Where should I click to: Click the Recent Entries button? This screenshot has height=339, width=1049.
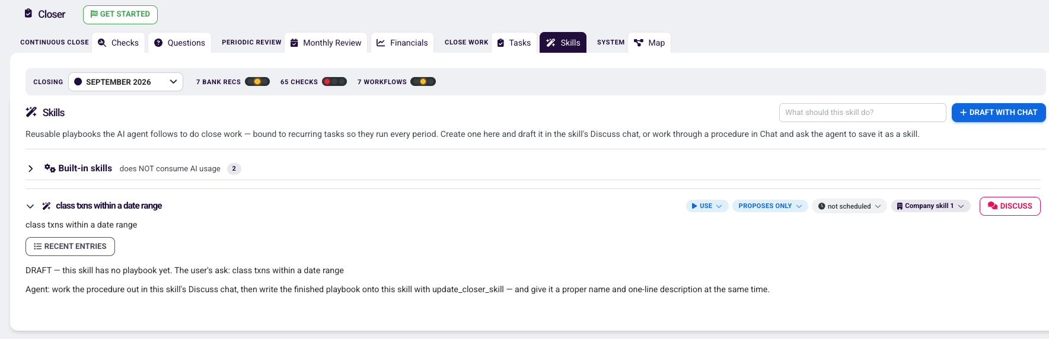pos(70,247)
